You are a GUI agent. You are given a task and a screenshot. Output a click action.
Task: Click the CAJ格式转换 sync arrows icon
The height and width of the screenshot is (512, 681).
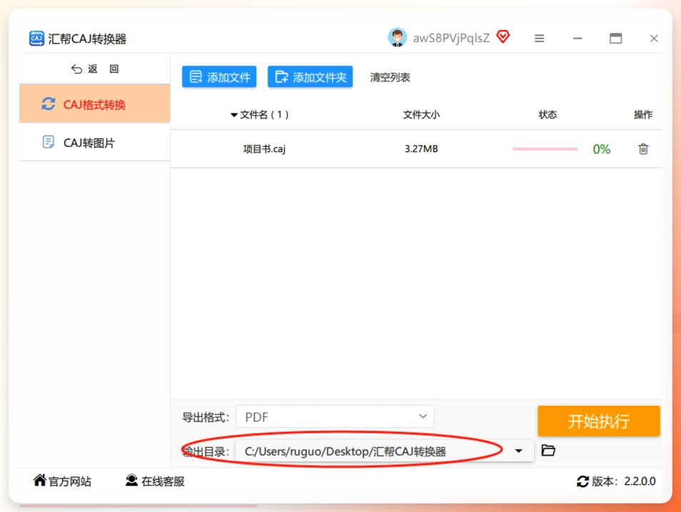tap(49, 103)
